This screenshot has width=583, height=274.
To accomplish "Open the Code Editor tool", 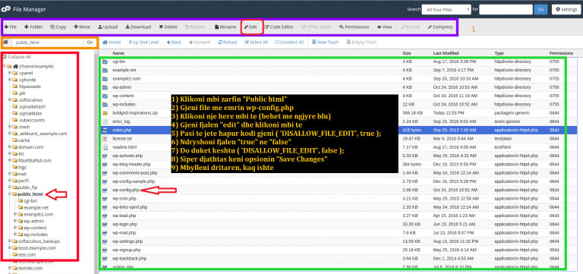I will (x=279, y=27).
